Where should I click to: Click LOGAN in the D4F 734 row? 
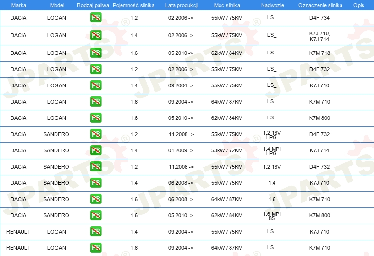point(56,18)
